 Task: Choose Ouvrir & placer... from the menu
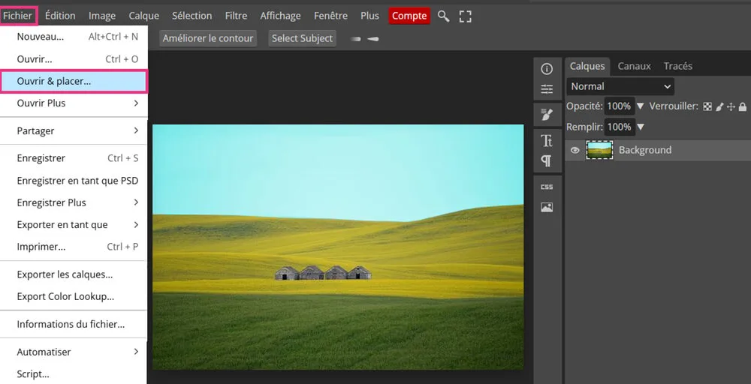click(74, 81)
